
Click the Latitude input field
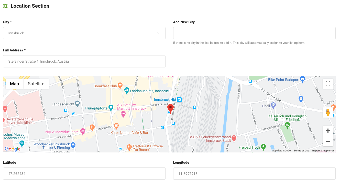point(84,174)
